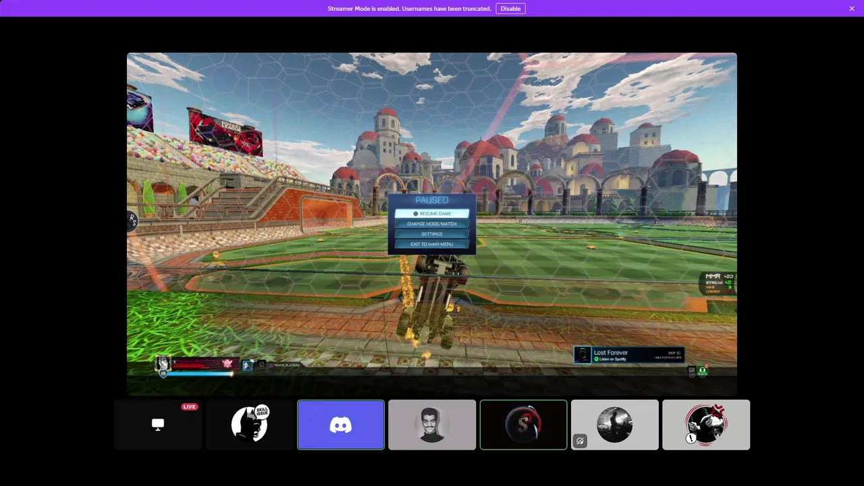Click the Invite Players label in game
This screenshot has height=486, width=864.
click(285, 365)
